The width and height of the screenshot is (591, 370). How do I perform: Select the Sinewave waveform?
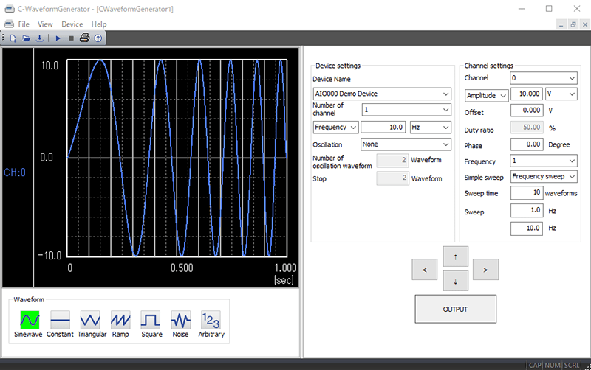[x=30, y=320]
